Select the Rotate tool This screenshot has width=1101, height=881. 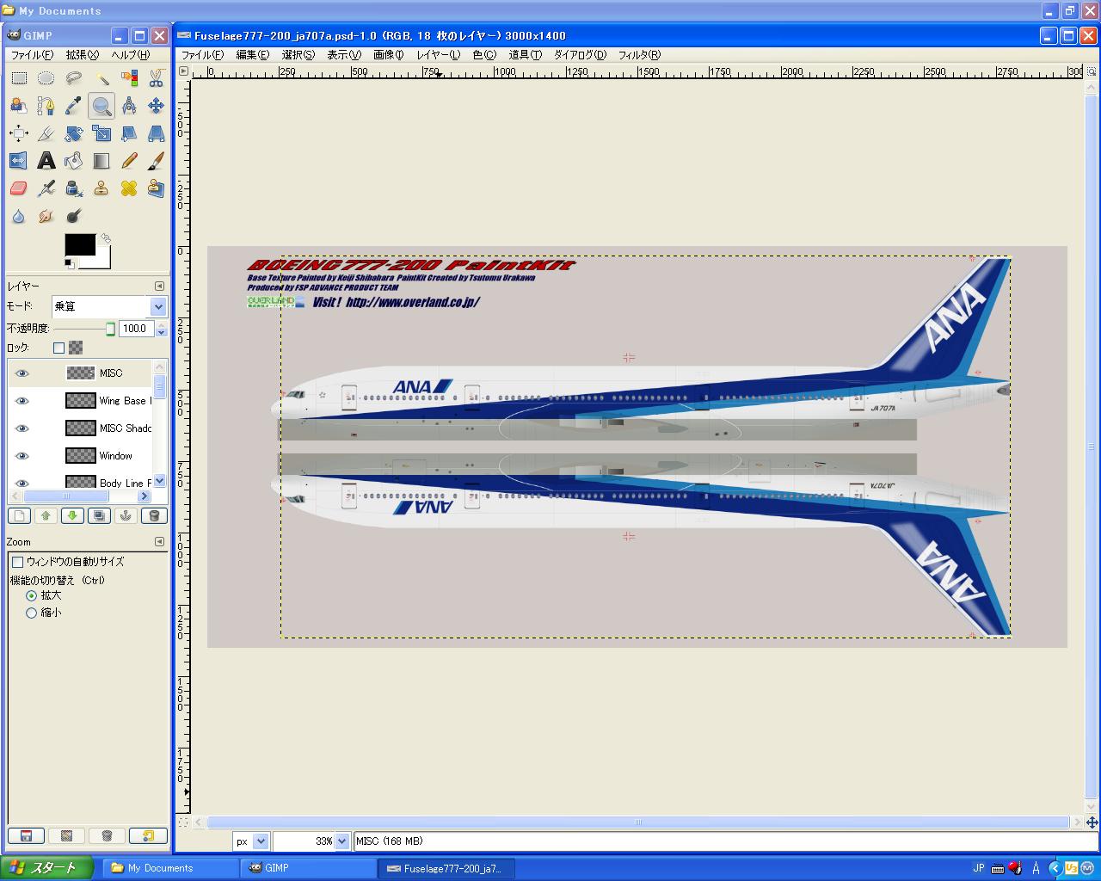74,133
